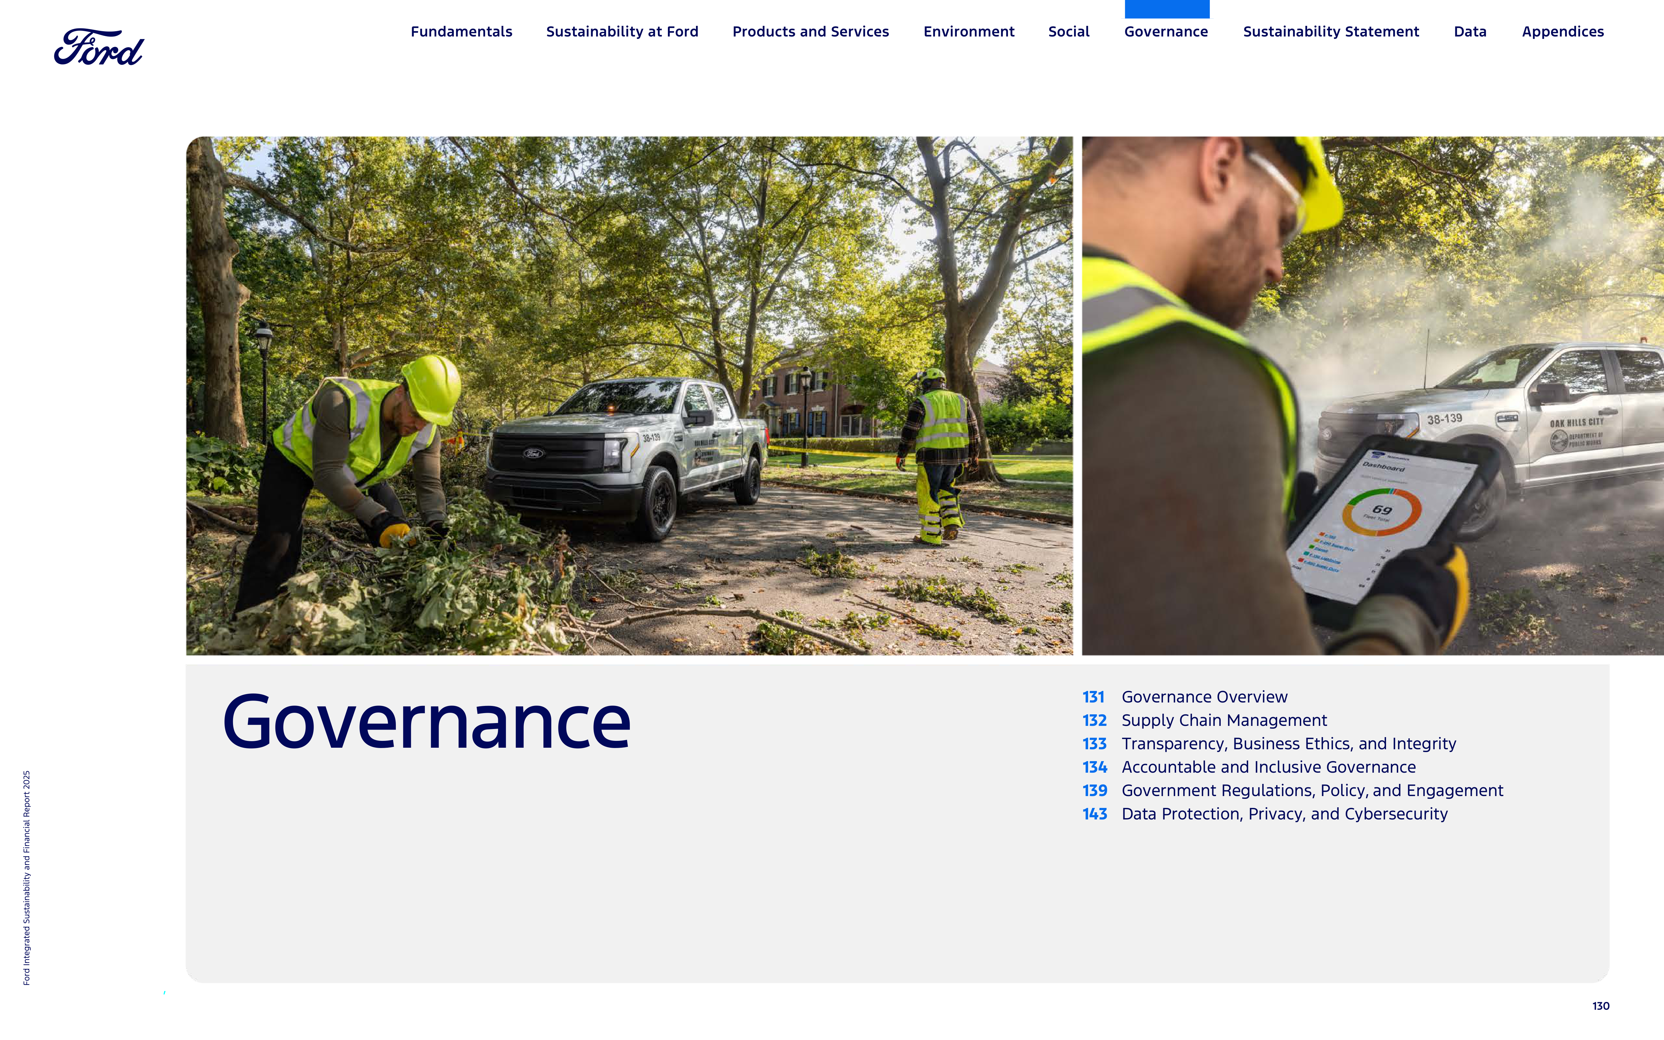
Task: Select the street cleanup truck photo
Action: coord(630,396)
